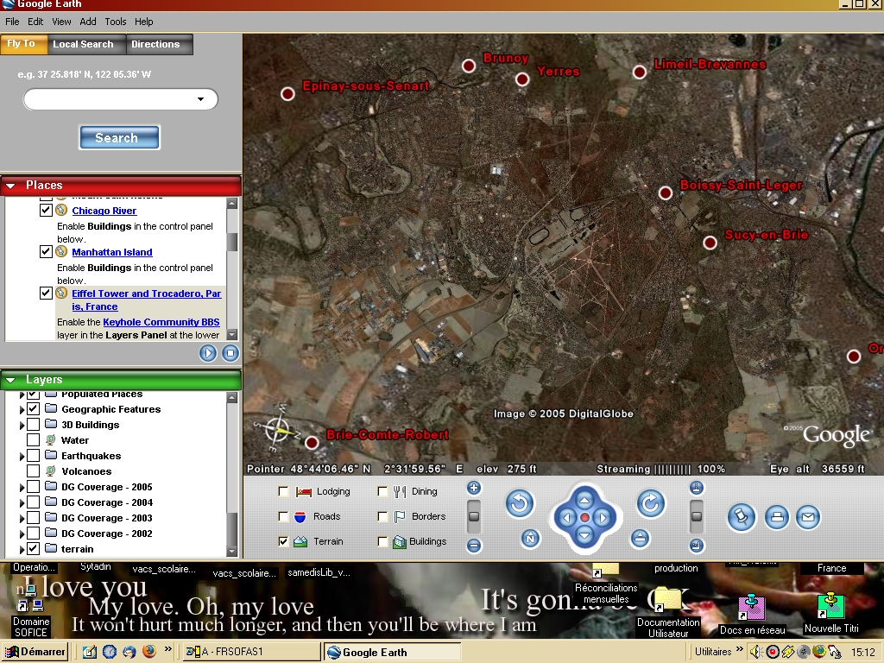Screen dimensions: 884x663
Task: Expand the terrain layer folder
Action: point(22,549)
